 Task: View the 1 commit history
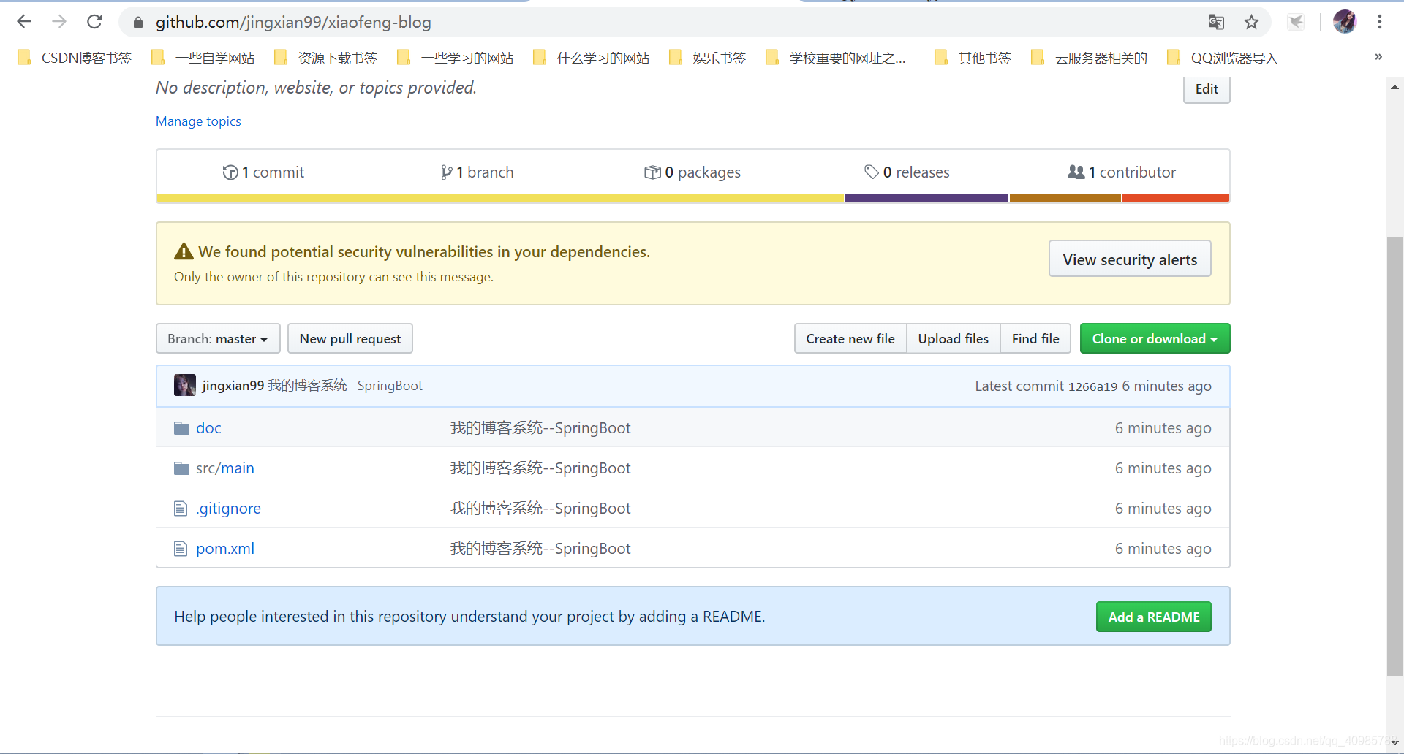pyautogui.click(x=263, y=172)
